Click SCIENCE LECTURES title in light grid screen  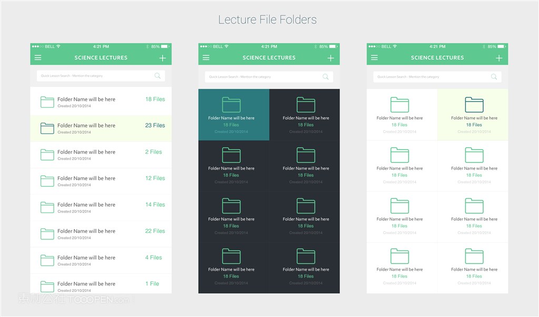tap(437, 58)
